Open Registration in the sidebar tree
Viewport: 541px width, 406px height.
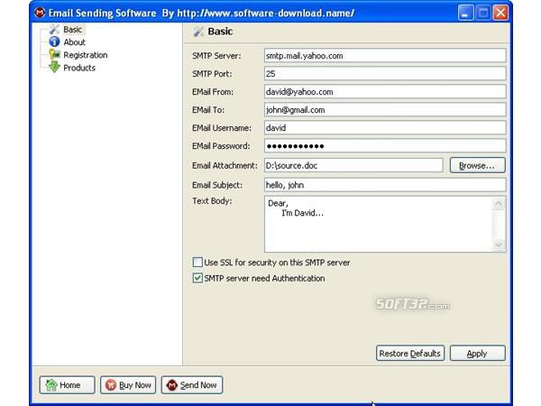point(86,55)
